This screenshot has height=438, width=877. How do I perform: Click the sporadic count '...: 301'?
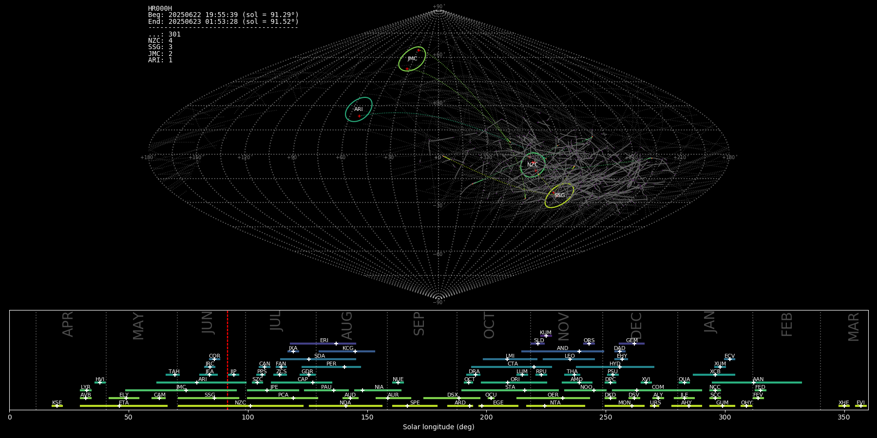click(x=164, y=34)
